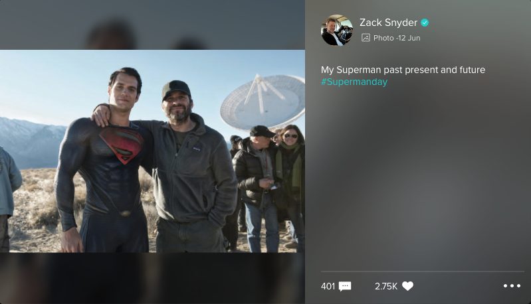The image size is (531, 304).
Task: Click the red Superman chest emblem
Action: tap(122, 145)
